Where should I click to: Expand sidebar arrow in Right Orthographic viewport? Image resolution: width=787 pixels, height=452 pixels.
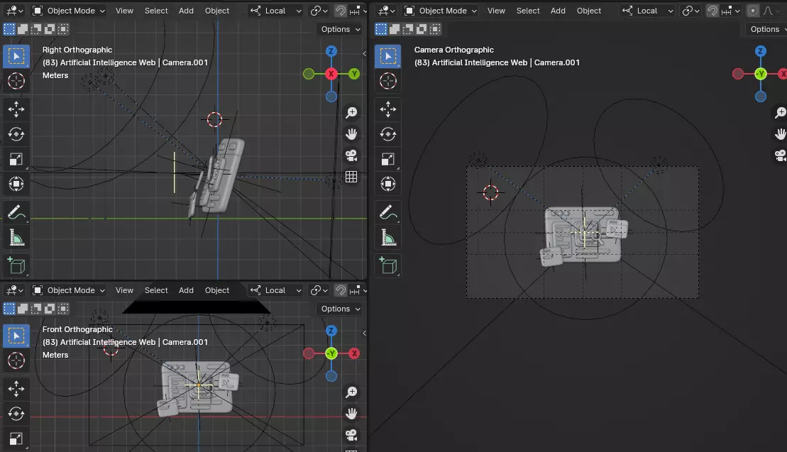click(x=364, y=53)
